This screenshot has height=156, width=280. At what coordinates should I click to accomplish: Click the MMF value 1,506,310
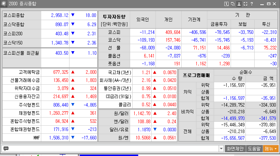(59, 138)
